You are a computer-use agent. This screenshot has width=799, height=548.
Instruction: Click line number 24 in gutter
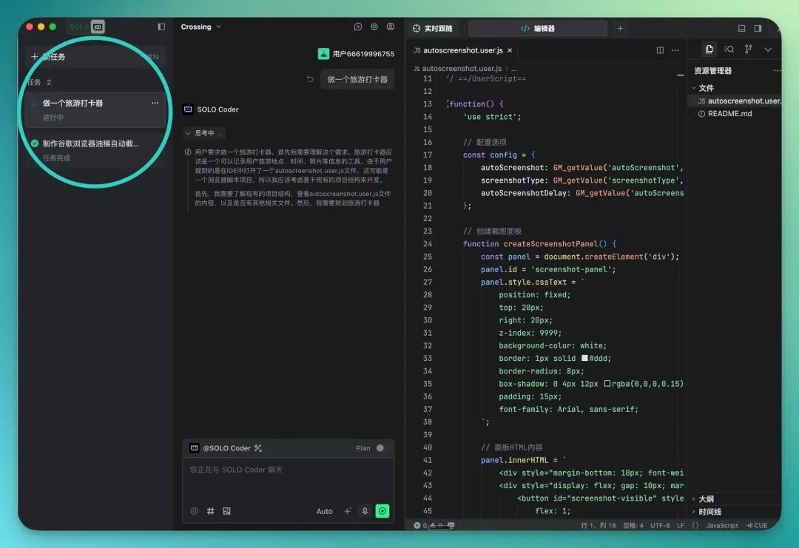coord(427,244)
